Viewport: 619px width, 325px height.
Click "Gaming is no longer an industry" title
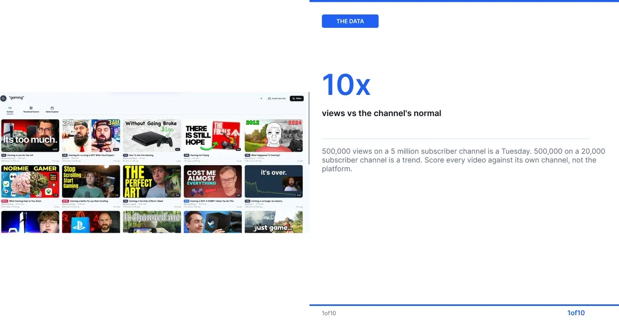tap(267, 201)
